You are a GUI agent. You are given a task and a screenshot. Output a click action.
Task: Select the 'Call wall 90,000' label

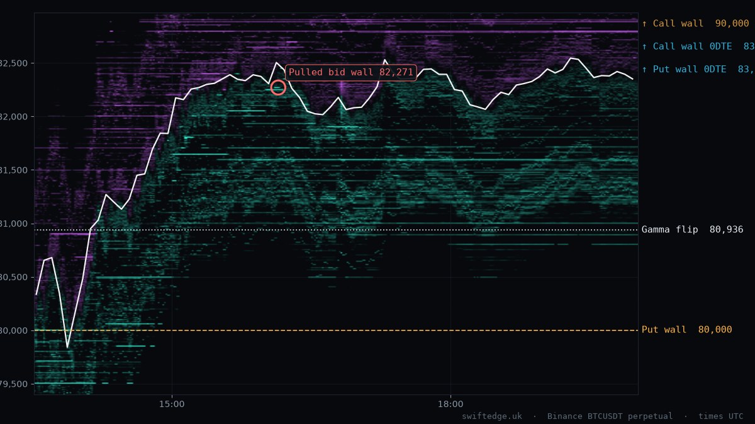point(695,24)
